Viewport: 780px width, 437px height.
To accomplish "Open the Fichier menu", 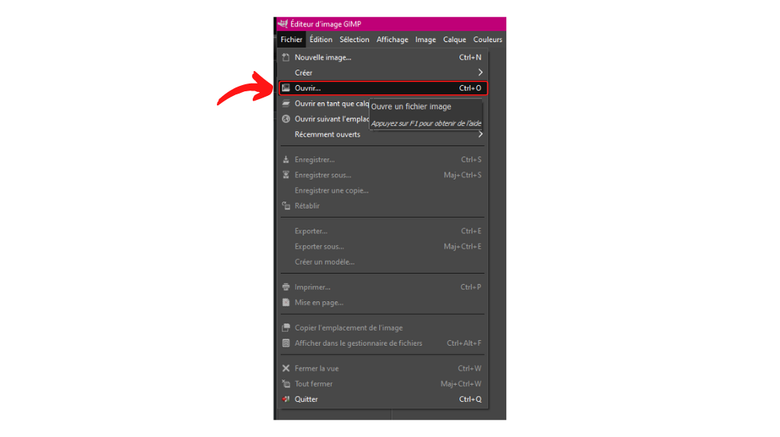I will [x=291, y=39].
